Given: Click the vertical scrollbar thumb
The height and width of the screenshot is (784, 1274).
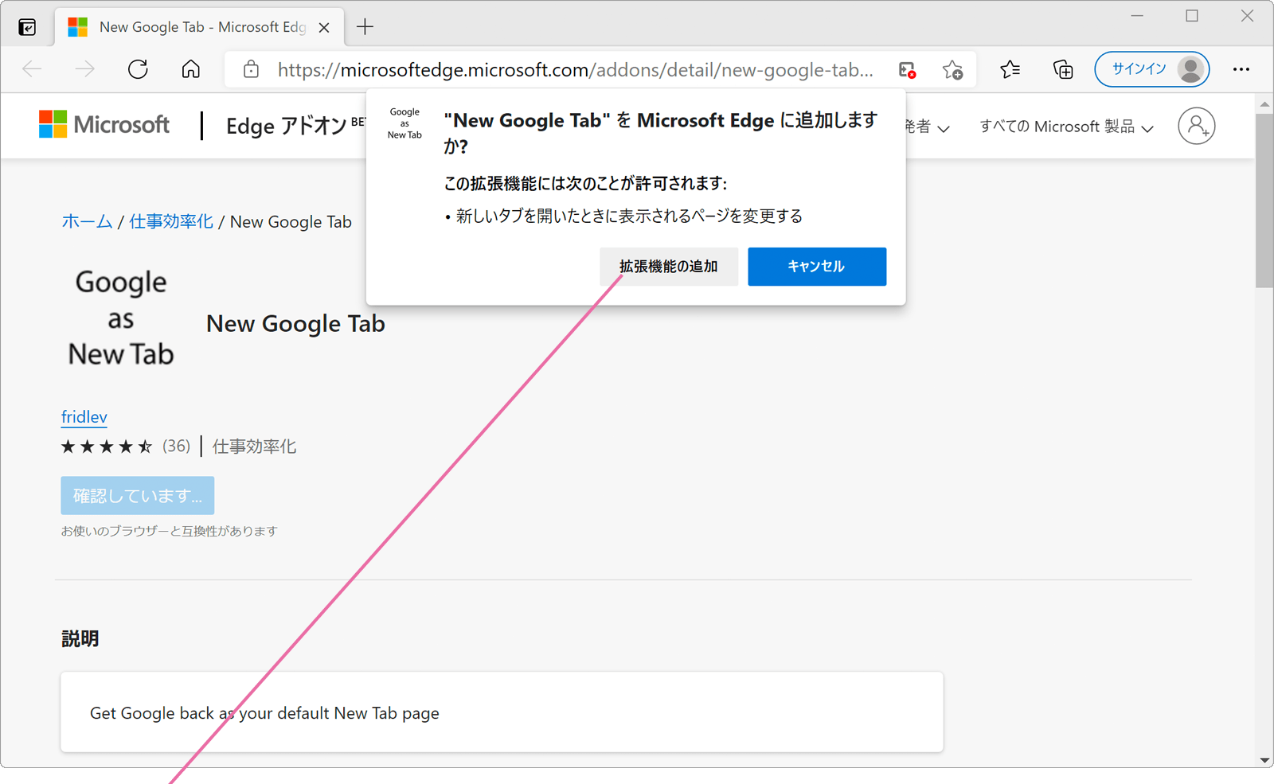Looking at the screenshot, I should click(x=1264, y=201).
